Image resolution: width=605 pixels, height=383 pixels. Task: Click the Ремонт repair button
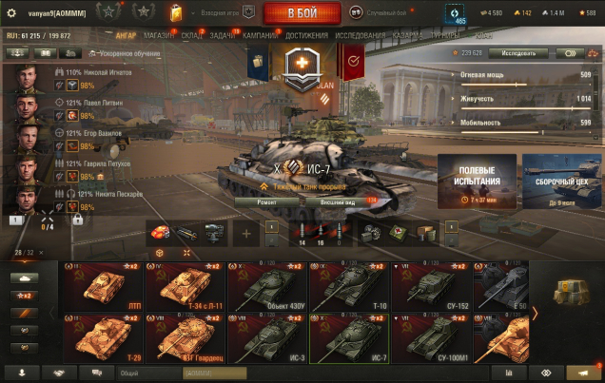click(266, 201)
